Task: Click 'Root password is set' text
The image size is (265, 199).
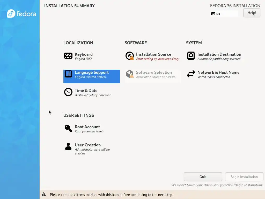Action: click(89, 131)
